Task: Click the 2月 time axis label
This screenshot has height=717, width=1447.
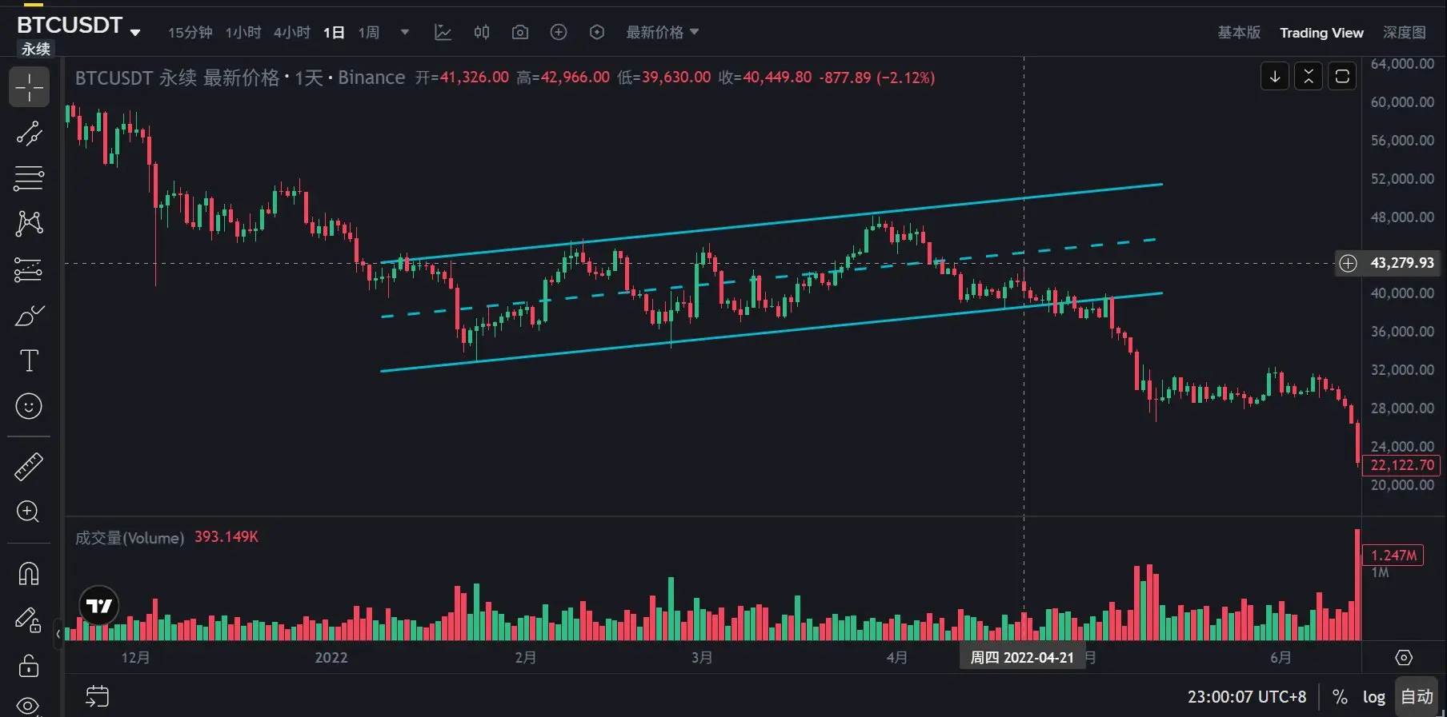Action: click(x=525, y=658)
